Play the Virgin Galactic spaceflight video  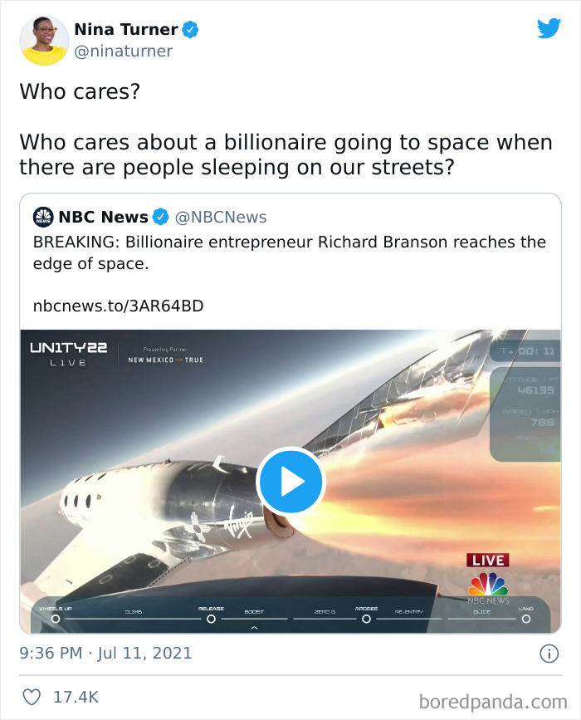(290, 482)
